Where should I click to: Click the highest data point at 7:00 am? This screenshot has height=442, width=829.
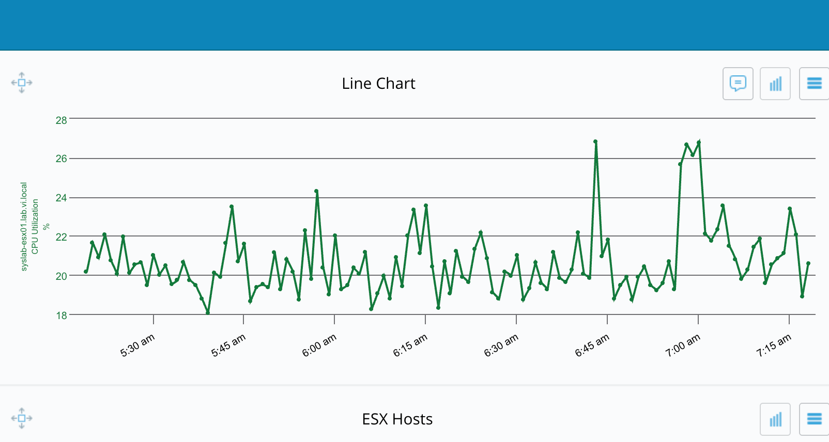[x=699, y=142]
